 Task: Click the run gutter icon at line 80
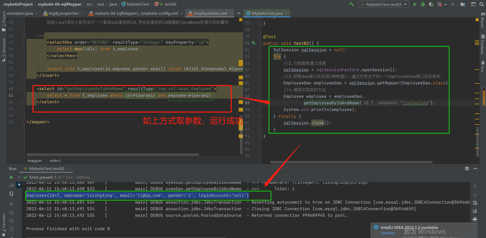(x=254, y=43)
